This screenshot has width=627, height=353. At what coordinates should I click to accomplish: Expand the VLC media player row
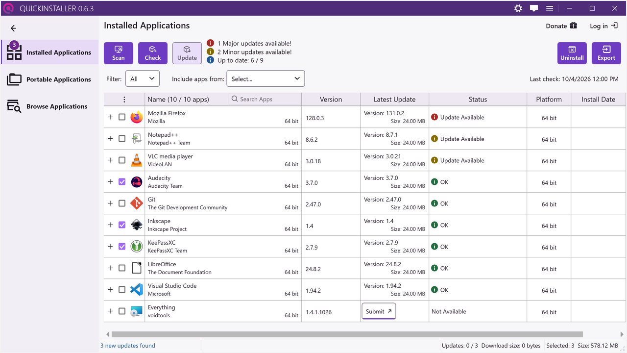pyautogui.click(x=110, y=160)
